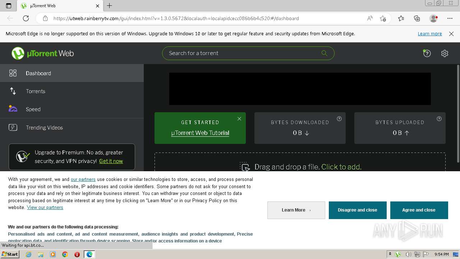Viewport: 460px width, 259px height.
Task: Launch Internet Explorer from taskbar
Action: tap(29, 254)
